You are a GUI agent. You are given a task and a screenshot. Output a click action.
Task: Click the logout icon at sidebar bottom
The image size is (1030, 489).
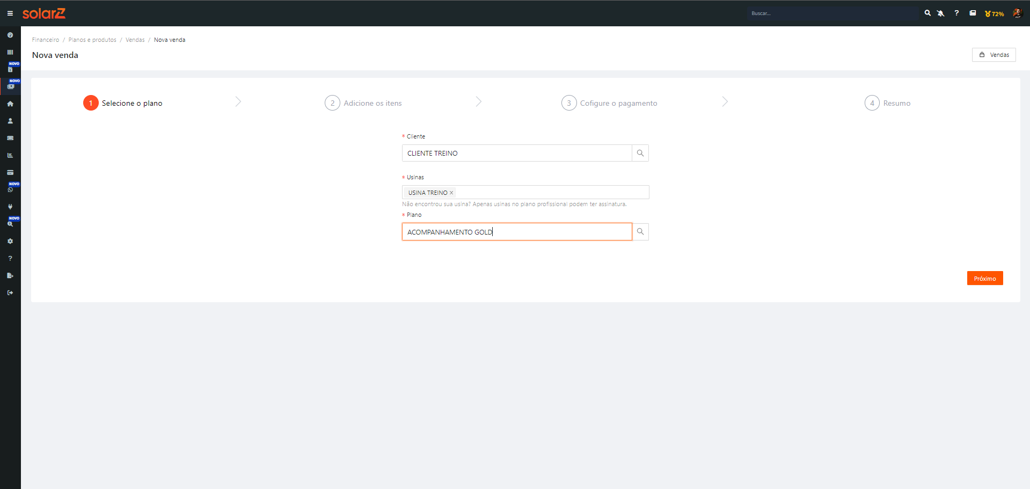pos(10,293)
